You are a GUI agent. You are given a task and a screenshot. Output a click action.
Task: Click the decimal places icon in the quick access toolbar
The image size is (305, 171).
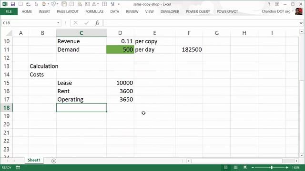click(112, 4)
